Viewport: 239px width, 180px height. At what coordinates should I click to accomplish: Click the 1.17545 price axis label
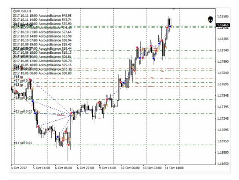click(223, 95)
